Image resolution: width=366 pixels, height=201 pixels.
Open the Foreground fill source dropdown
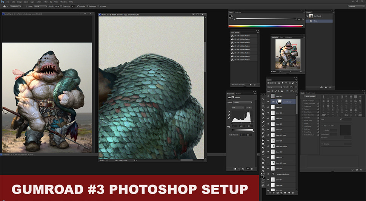tap(15, 6)
